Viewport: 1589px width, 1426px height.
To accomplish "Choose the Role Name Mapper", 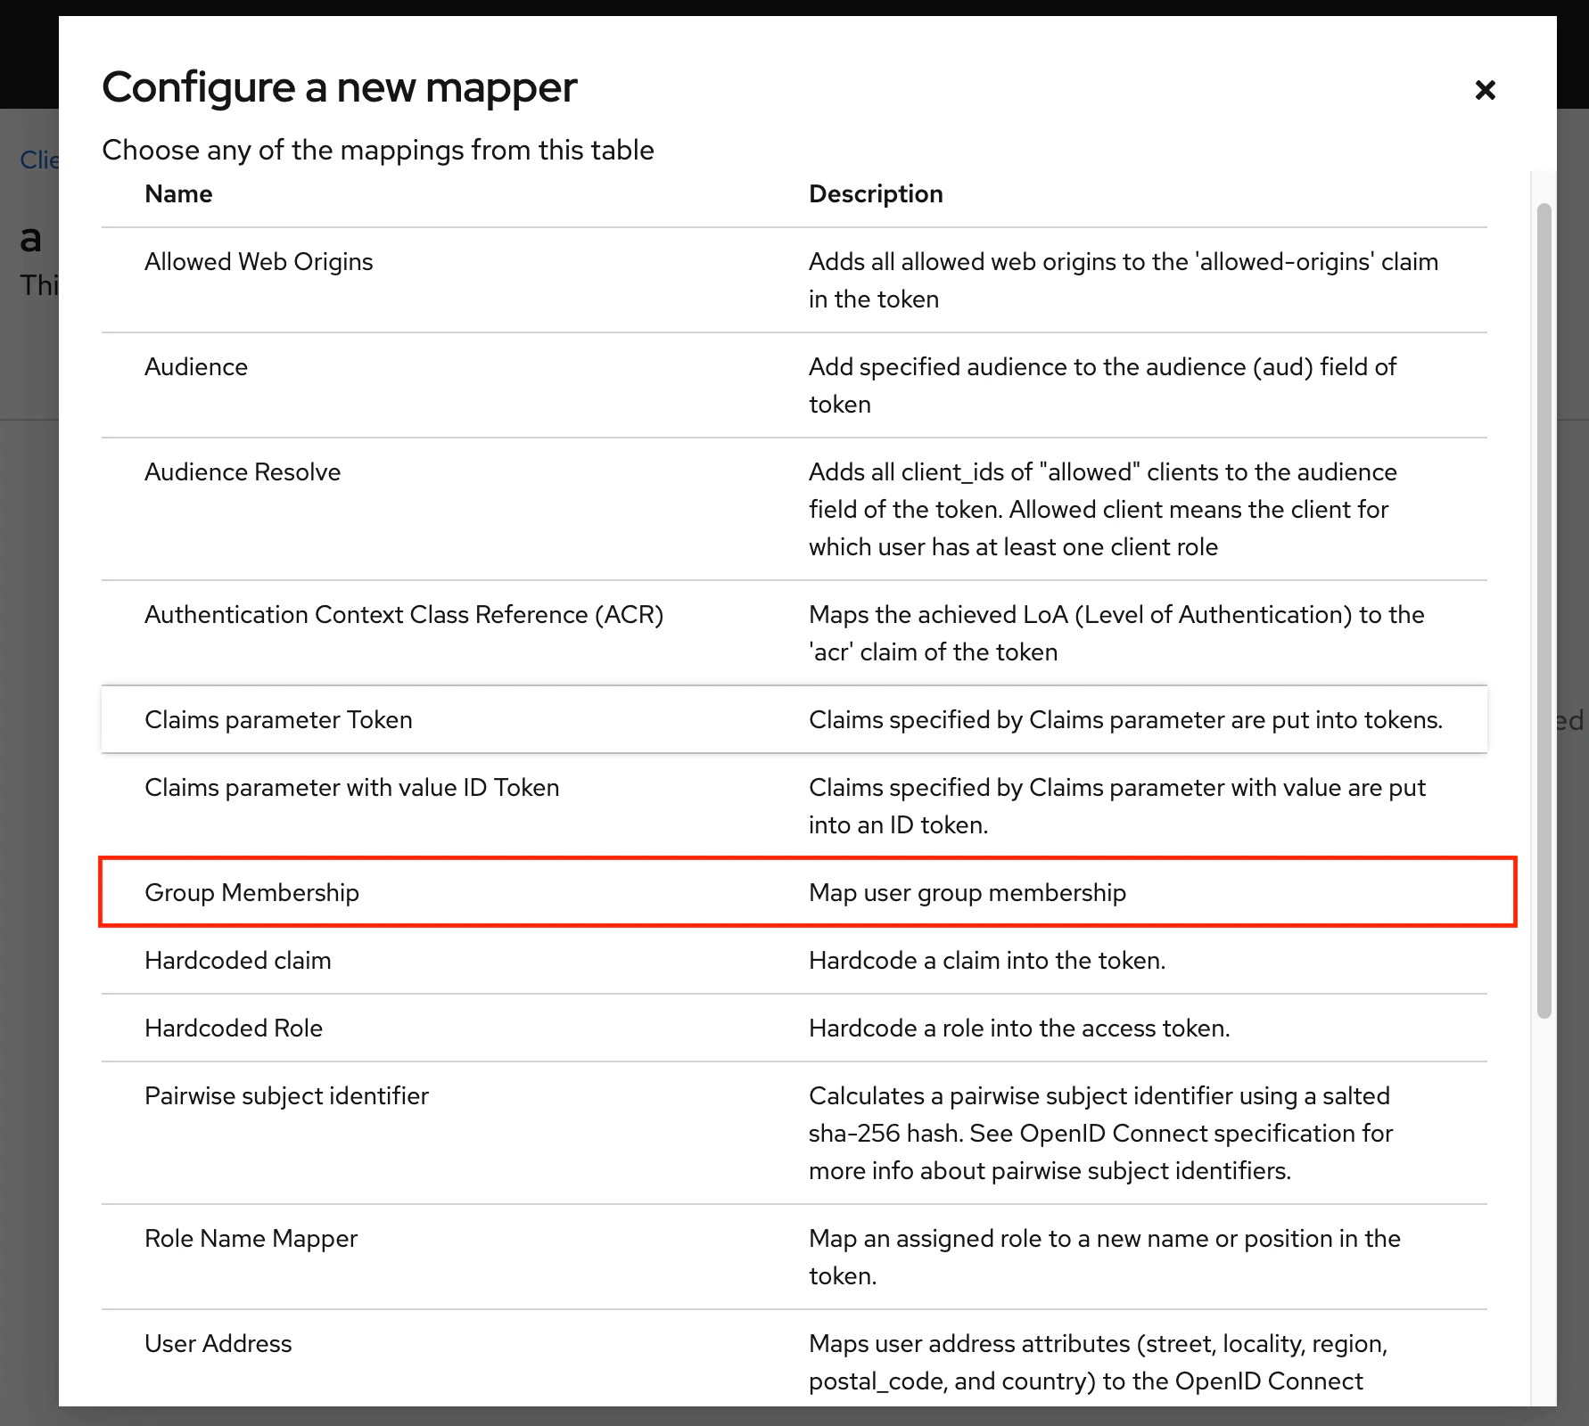I will pos(251,1238).
